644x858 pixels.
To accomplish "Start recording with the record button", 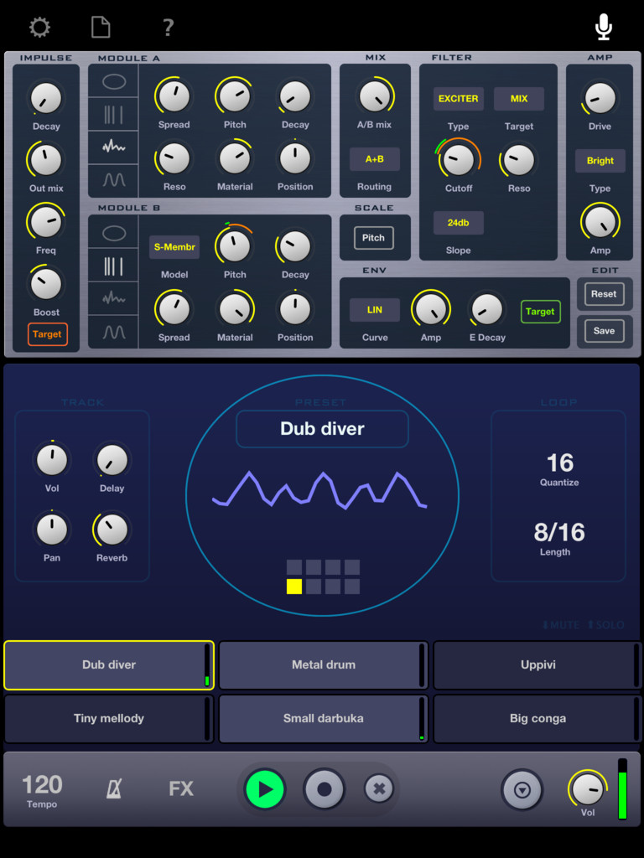I will pos(325,789).
